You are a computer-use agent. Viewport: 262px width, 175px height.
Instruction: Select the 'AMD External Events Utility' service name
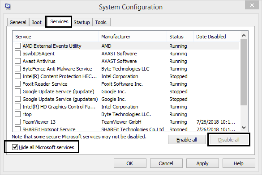[52, 46]
